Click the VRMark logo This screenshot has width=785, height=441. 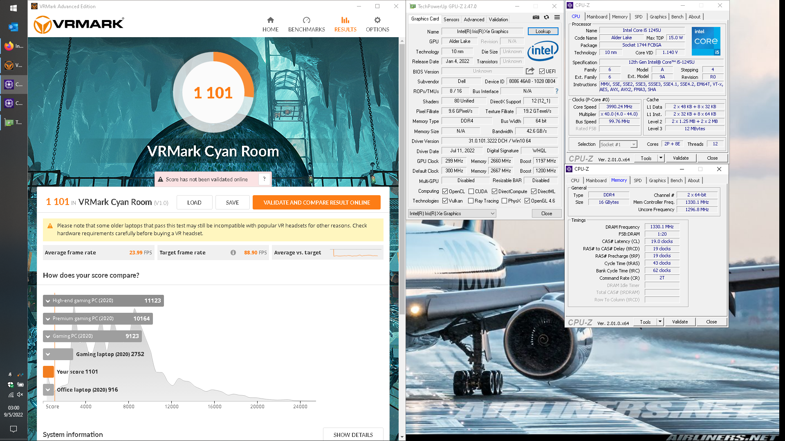click(x=79, y=24)
